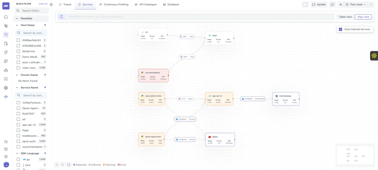The image size is (378, 170).
Task: Click the Search Filters input
Action: (x=31, y=11)
